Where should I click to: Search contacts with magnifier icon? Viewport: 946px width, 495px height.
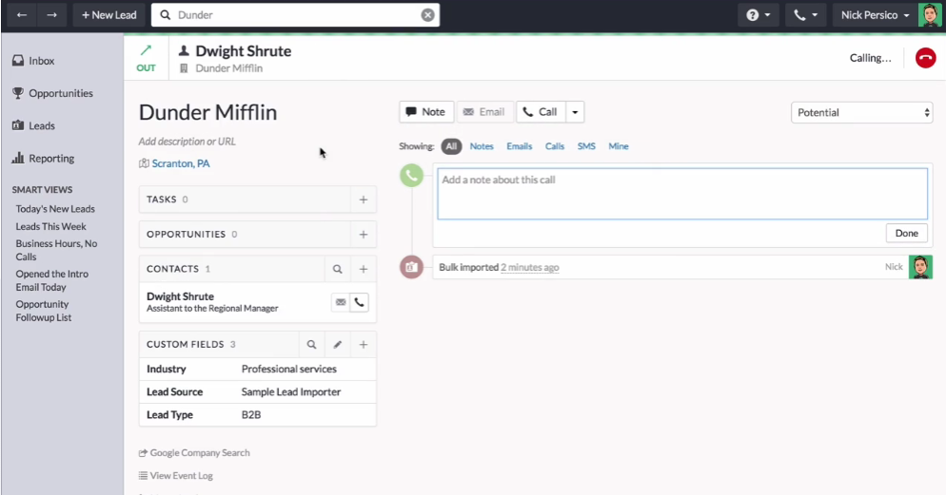click(337, 269)
